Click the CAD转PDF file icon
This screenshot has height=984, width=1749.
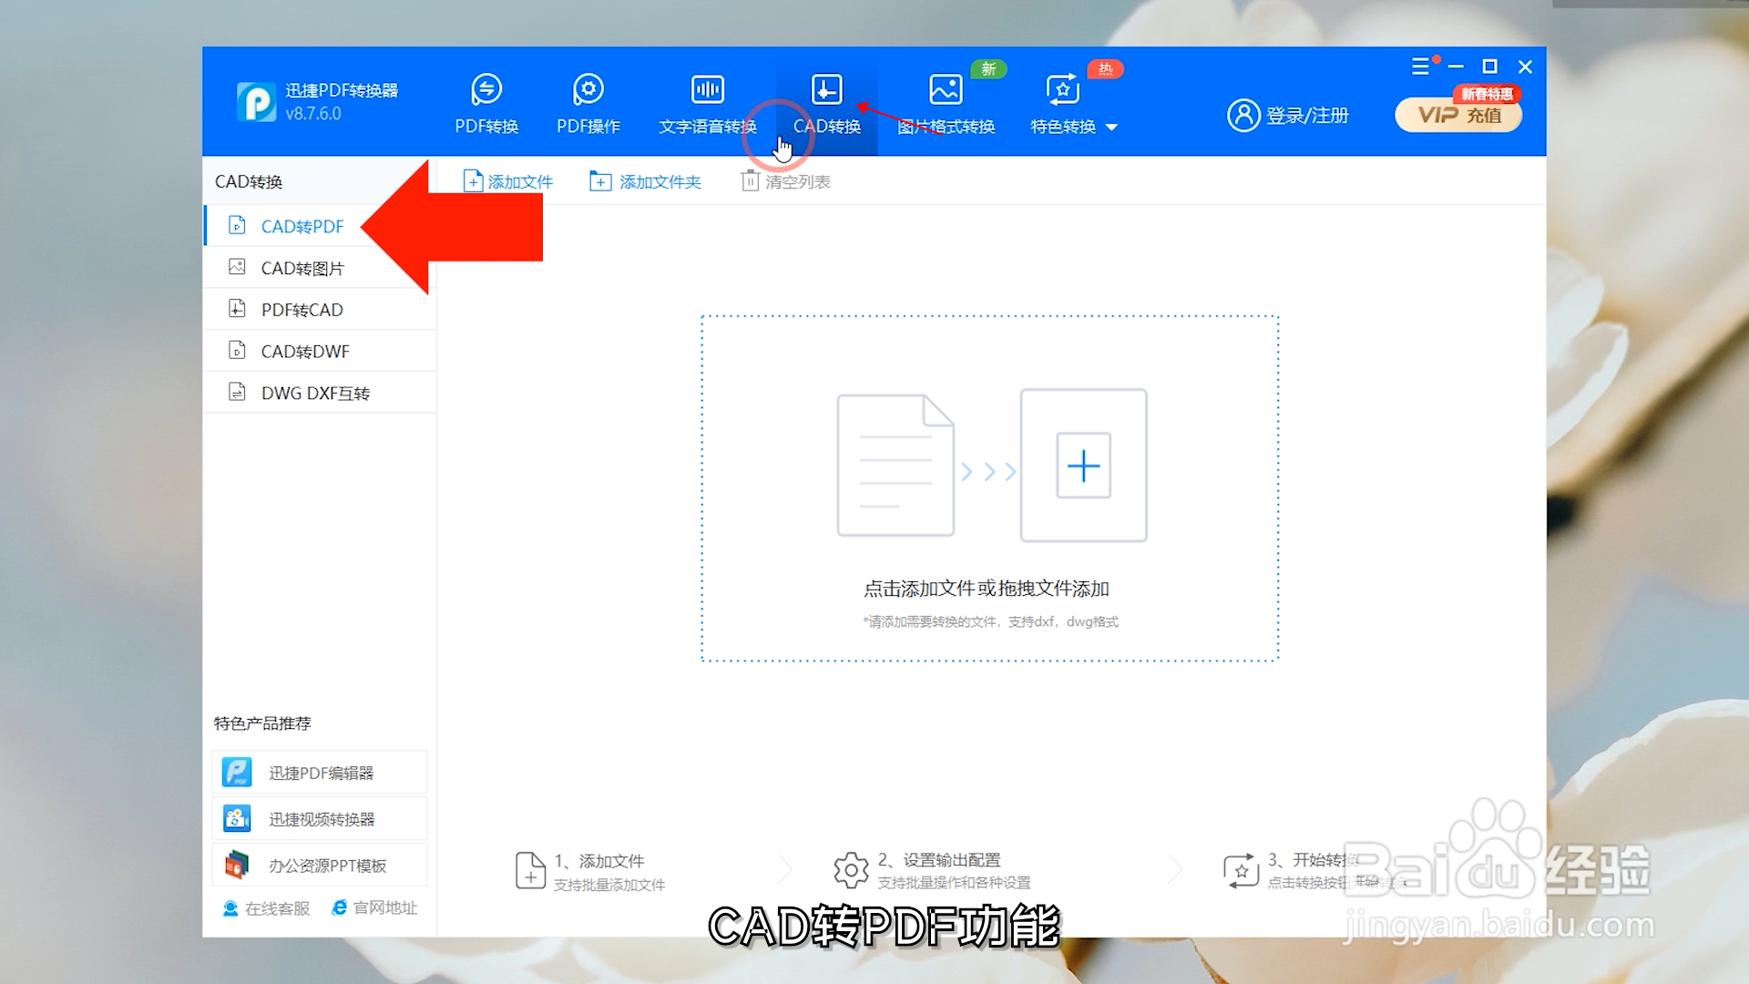tap(237, 225)
